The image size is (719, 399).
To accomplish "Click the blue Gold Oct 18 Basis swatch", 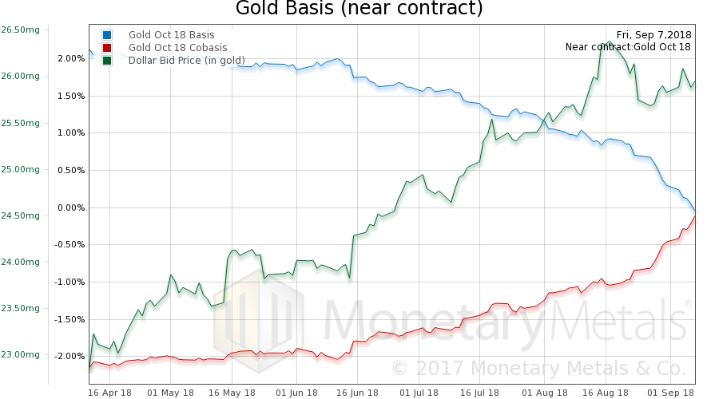I will click(x=107, y=35).
